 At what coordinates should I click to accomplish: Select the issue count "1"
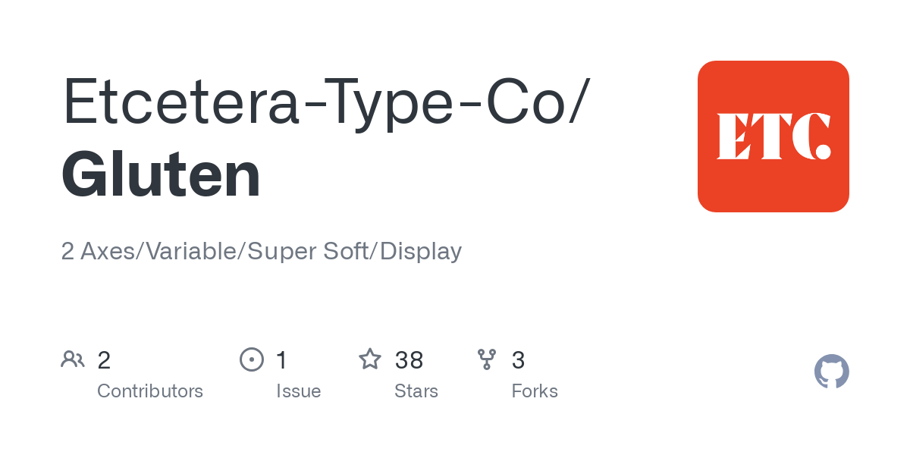point(281,360)
